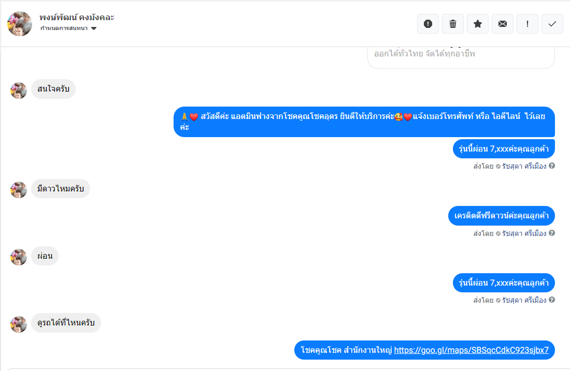Click help icon under เครดิตดีฟรีดาวน์ message
Screen dimensions: 570x371
552,233
